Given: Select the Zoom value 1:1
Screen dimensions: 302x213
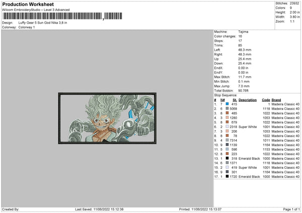Looking at the screenshot, I should pyautogui.click(x=292, y=21).
